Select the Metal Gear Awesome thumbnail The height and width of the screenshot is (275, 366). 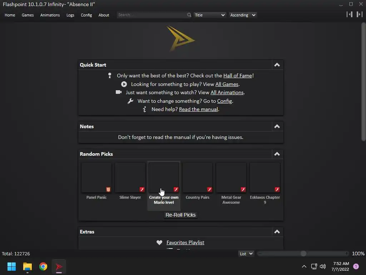231,178
